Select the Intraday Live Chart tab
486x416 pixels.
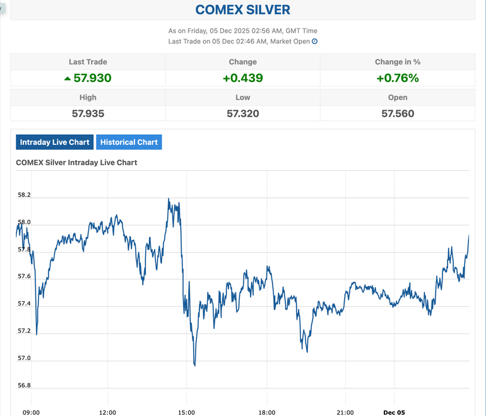[x=55, y=142]
